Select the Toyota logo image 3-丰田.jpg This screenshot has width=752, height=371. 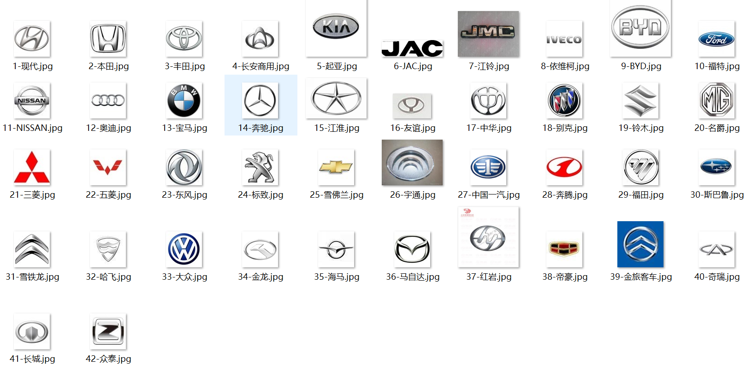point(184,39)
